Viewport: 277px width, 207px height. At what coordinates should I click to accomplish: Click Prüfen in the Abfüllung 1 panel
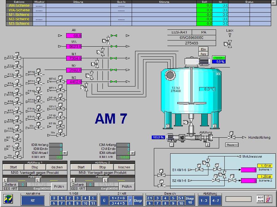pyautogui.click(x=59, y=186)
